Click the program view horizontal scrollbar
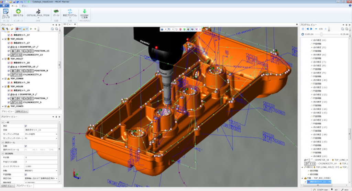 317,186
